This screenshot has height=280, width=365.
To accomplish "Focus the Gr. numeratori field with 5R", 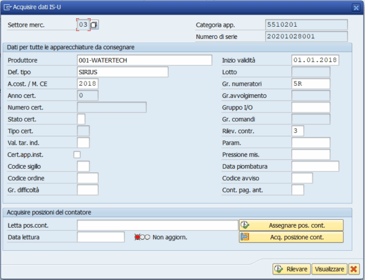I will point(311,84).
